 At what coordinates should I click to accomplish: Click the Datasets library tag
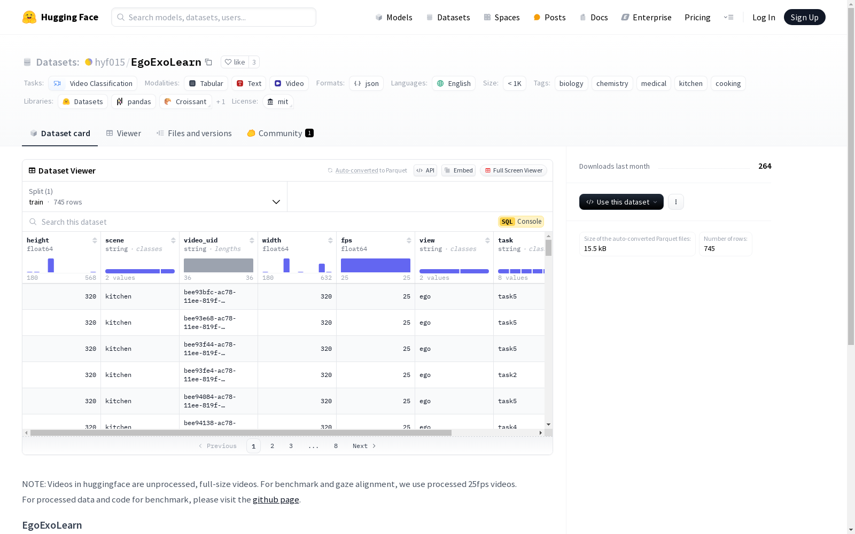(x=83, y=101)
